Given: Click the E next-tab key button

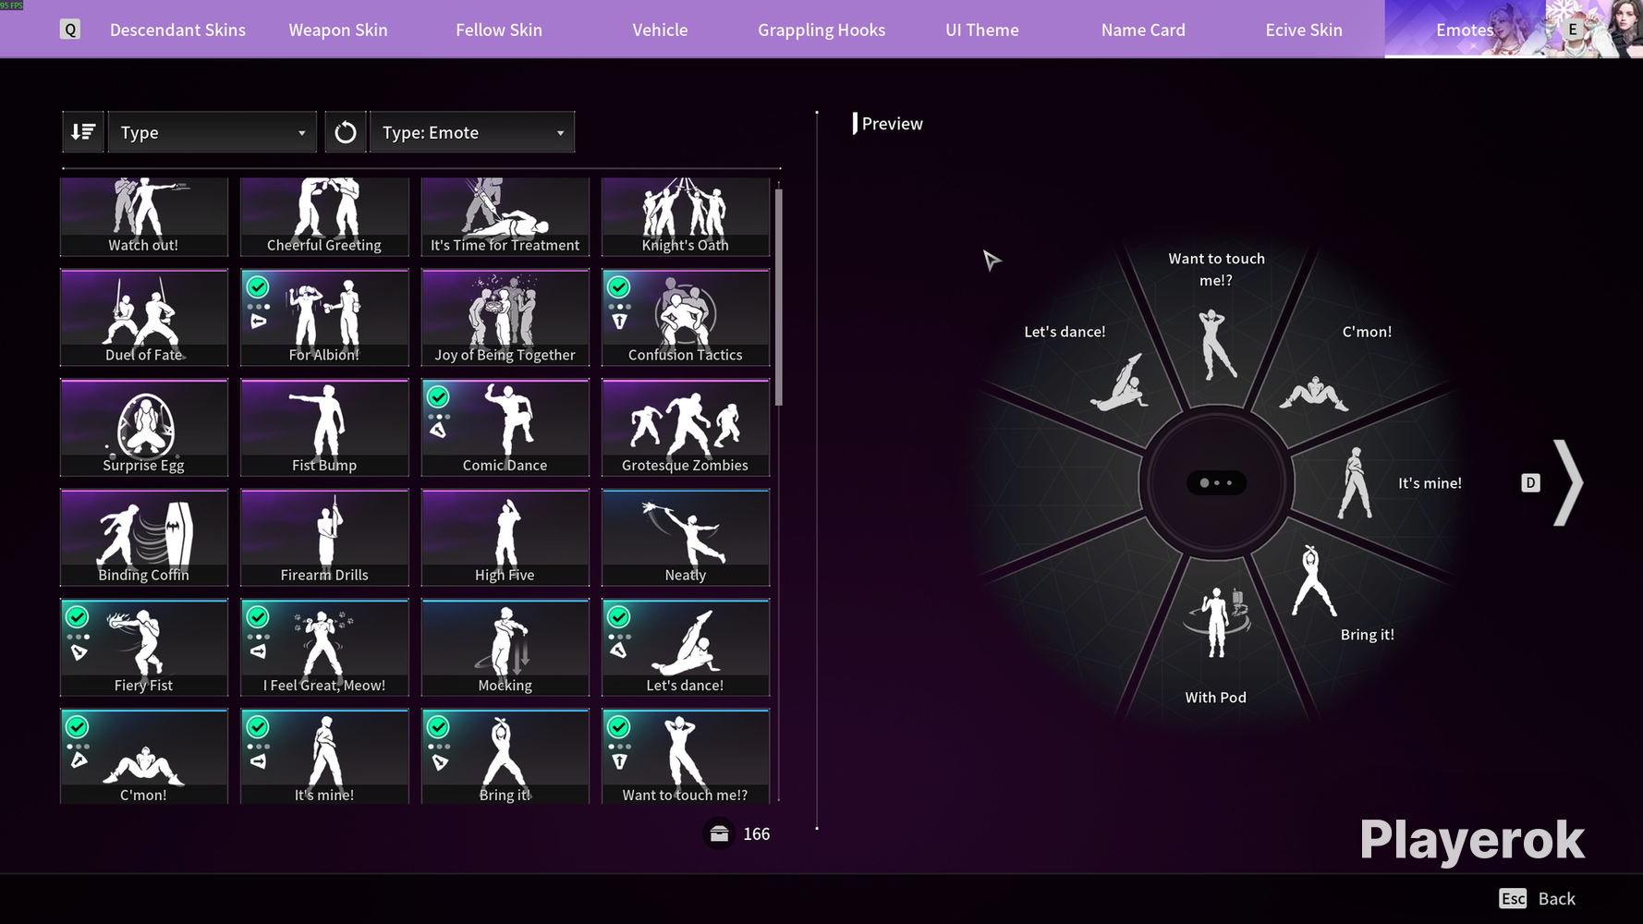Looking at the screenshot, I should 1573,30.
